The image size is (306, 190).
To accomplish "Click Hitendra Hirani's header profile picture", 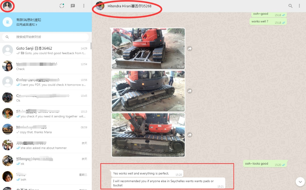I will (100, 6).
